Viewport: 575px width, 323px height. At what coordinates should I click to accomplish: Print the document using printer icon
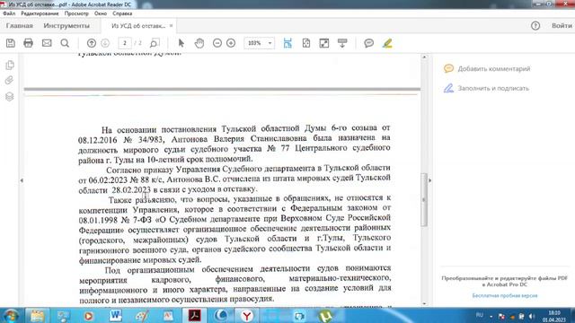pyautogui.click(x=28, y=43)
